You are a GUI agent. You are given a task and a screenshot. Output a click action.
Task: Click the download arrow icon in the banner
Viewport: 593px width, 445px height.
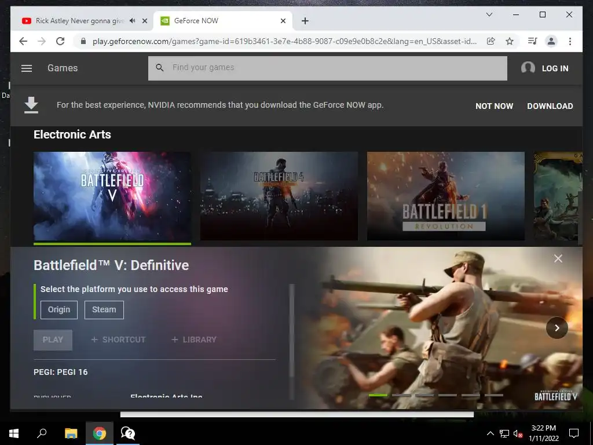coord(31,105)
